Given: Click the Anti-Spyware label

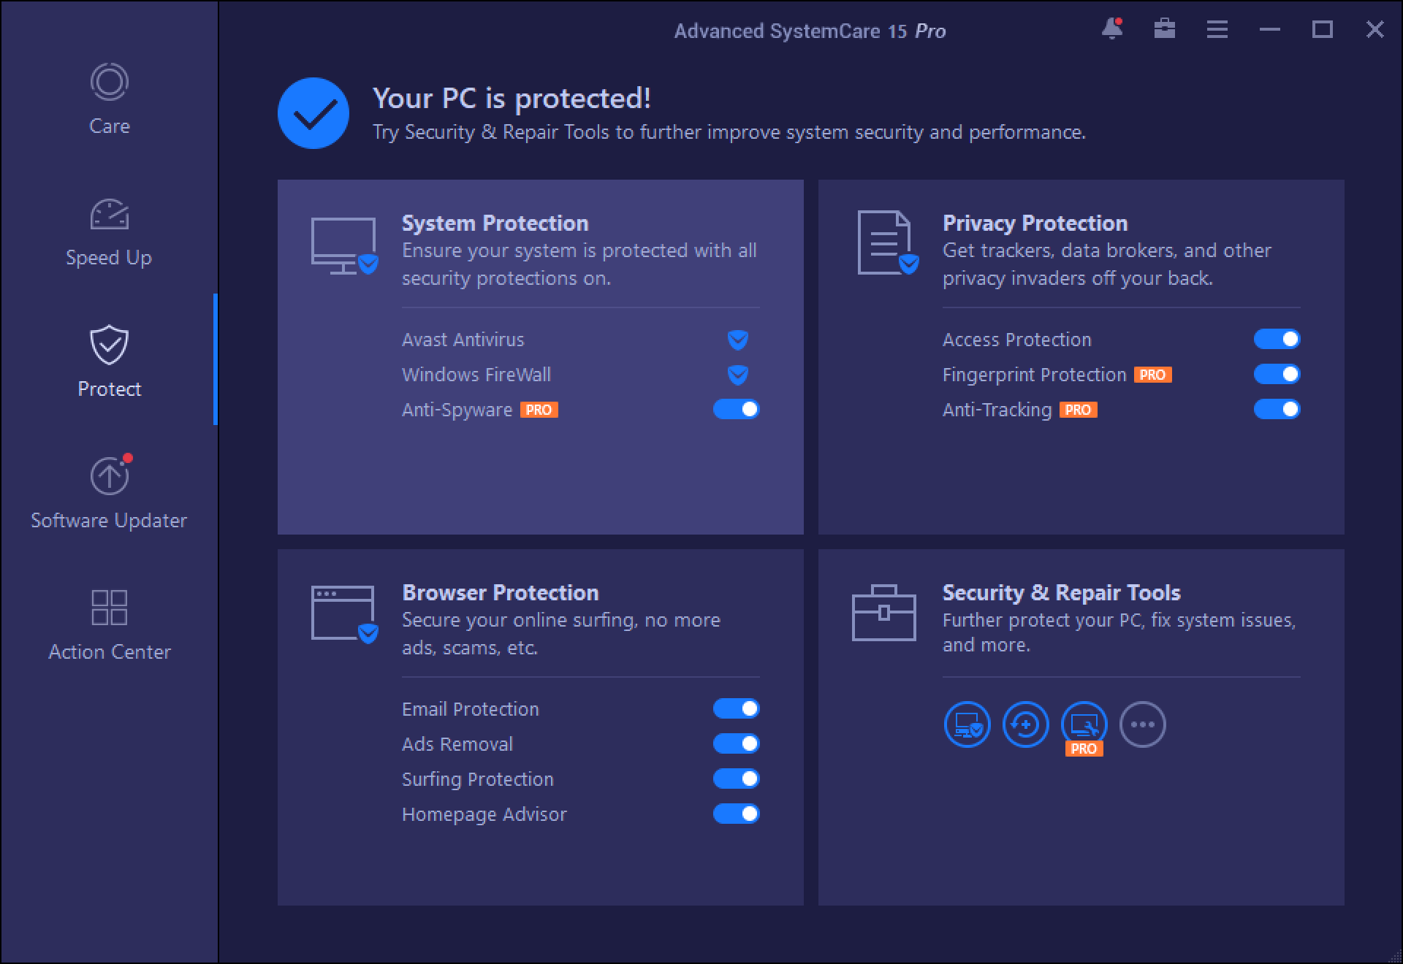Looking at the screenshot, I should coord(457,410).
